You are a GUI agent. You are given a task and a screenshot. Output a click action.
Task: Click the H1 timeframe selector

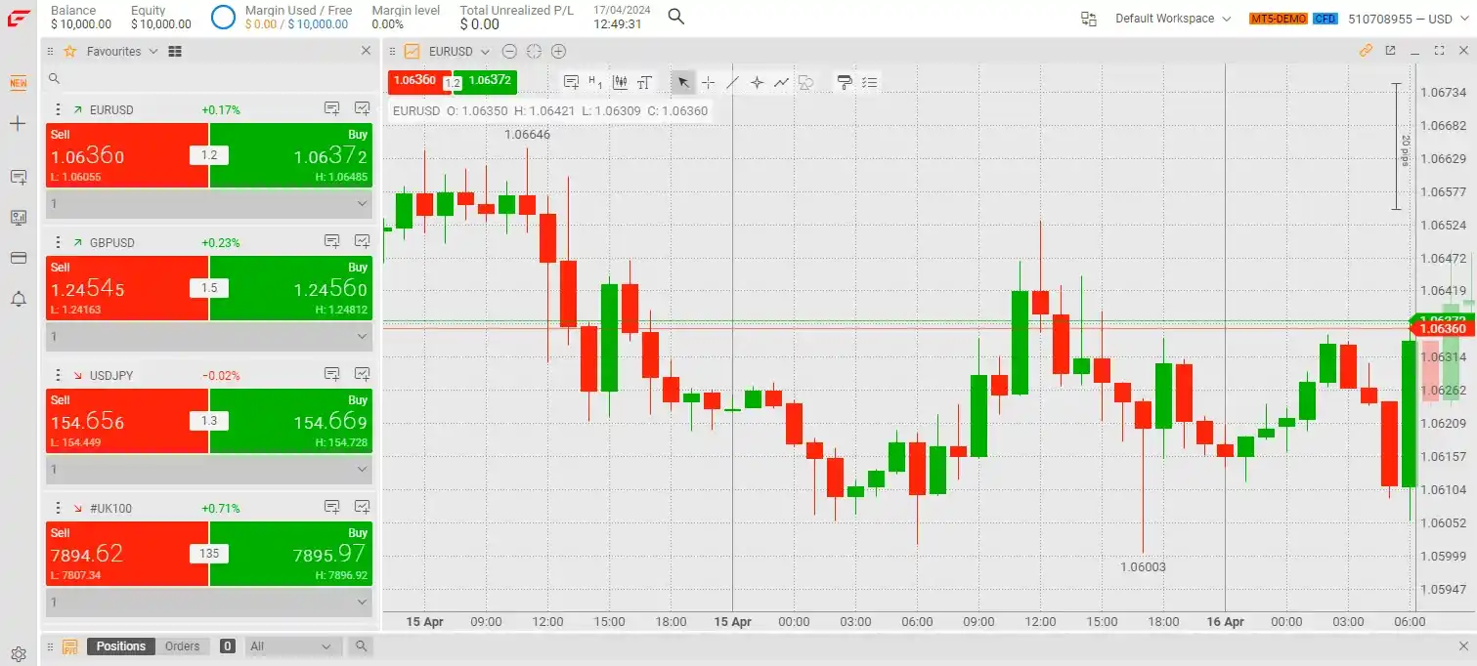[595, 83]
